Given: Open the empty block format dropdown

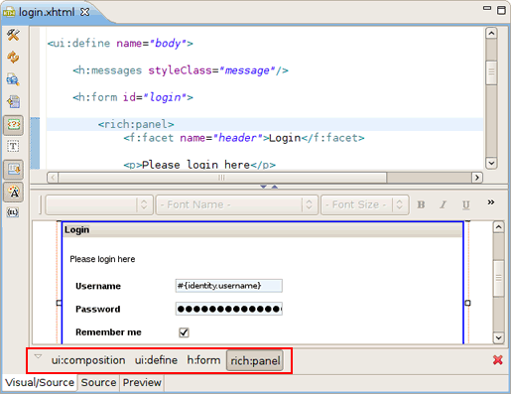Looking at the screenshot, I should tap(99, 204).
